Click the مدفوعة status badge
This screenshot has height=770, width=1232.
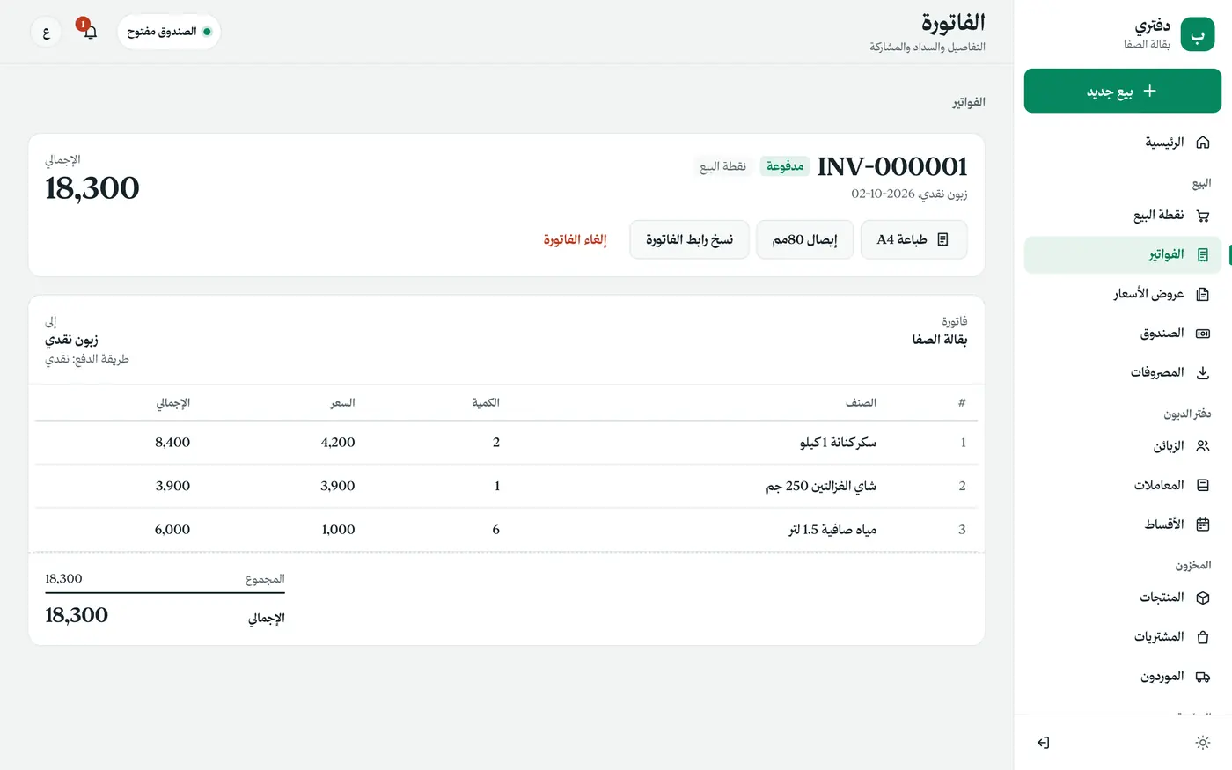[785, 166]
